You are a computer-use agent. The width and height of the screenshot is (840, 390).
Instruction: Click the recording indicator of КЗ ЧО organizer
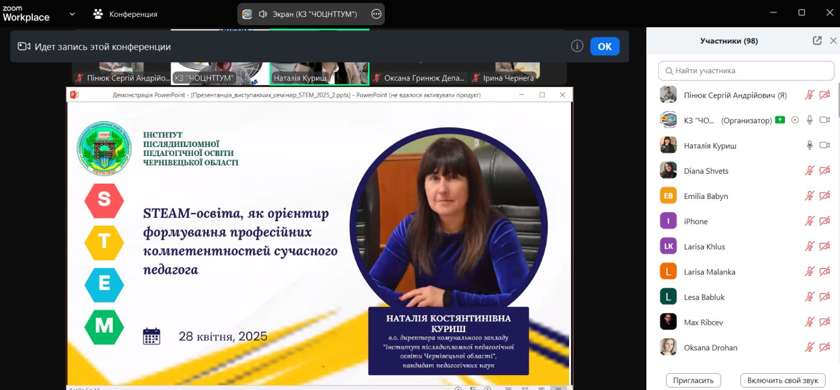[x=795, y=120]
